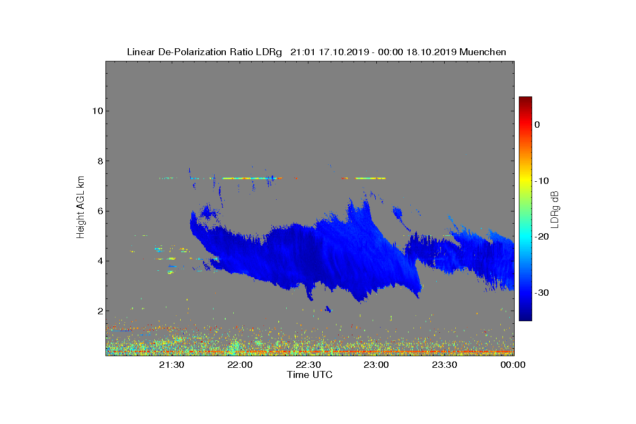Click the 22:00 time tick label

coord(241,365)
